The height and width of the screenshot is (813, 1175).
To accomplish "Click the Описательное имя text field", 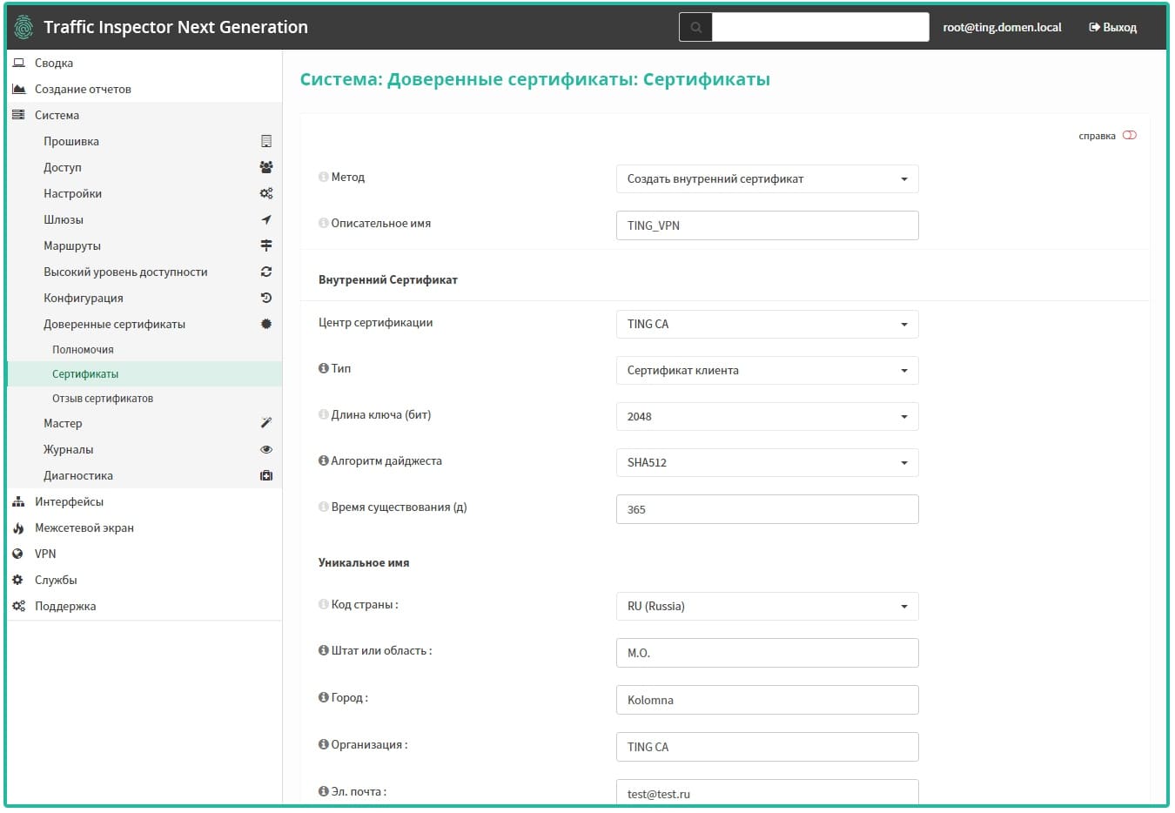I will pyautogui.click(x=767, y=225).
